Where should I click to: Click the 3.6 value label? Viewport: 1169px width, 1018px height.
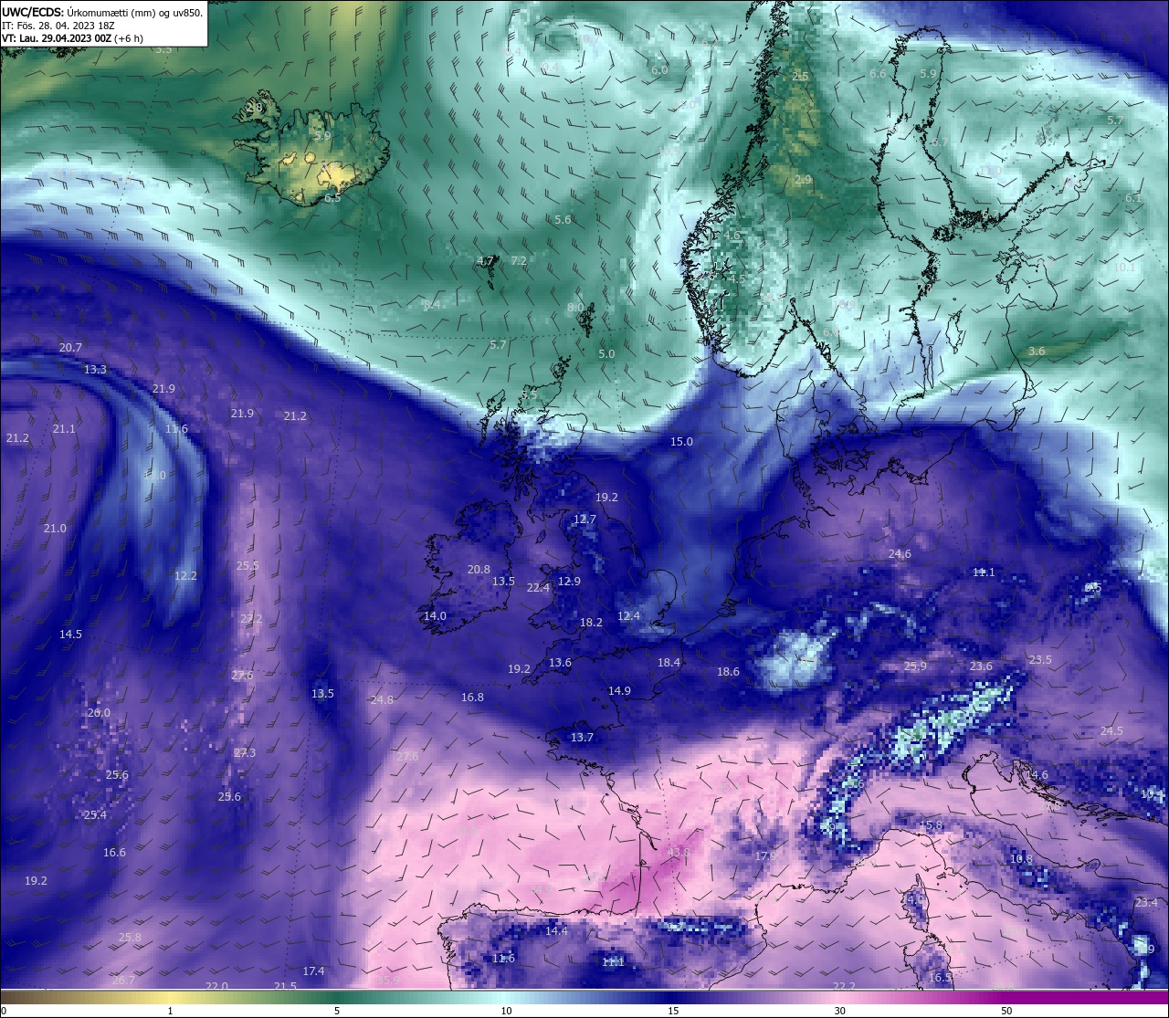pyautogui.click(x=1037, y=351)
